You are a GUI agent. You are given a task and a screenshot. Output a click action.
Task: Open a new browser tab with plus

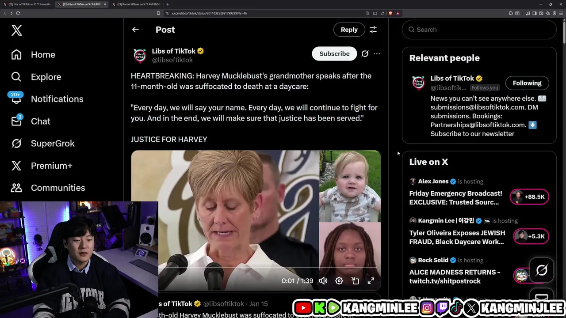pyautogui.click(x=167, y=4)
